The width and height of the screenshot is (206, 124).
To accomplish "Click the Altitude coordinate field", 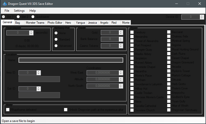I will click(103, 79).
